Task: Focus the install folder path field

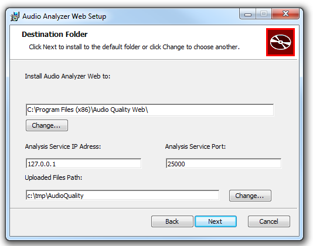Action: [149, 110]
